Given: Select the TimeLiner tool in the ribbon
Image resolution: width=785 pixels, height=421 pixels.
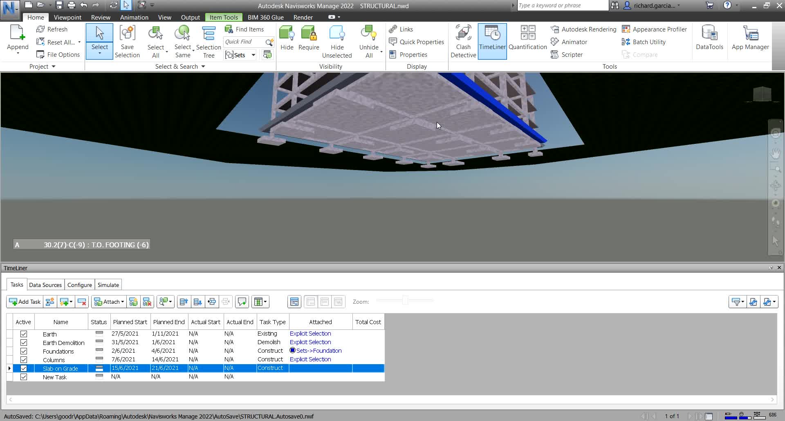Looking at the screenshot, I should pyautogui.click(x=492, y=41).
